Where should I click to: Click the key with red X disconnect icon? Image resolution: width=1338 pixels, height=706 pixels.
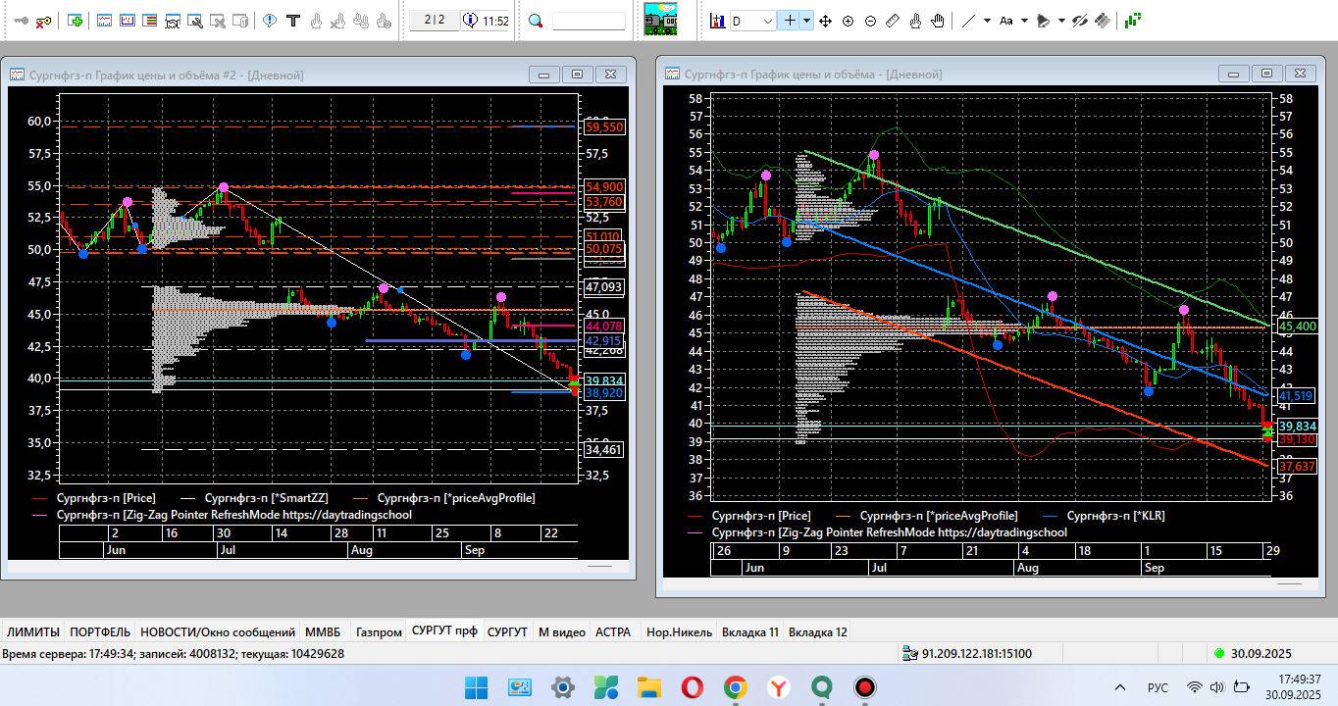tap(44, 21)
